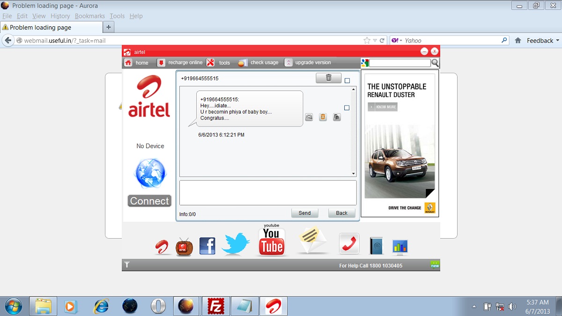Image resolution: width=562 pixels, height=316 pixels.
Task: Open Internet Explorer from the taskbar
Action: pyautogui.click(x=101, y=306)
